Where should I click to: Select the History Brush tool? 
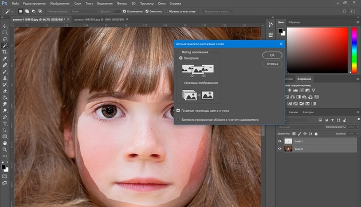(x=5, y=85)
